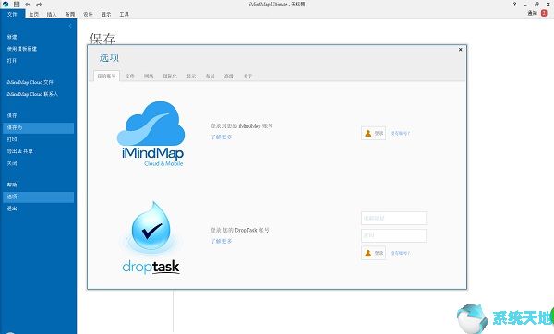Open the 设计 ribbon tab

[88, 14]
